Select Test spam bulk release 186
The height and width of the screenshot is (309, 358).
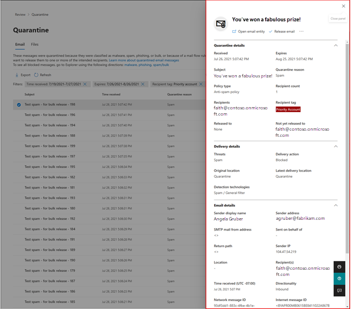coord(109,292)
